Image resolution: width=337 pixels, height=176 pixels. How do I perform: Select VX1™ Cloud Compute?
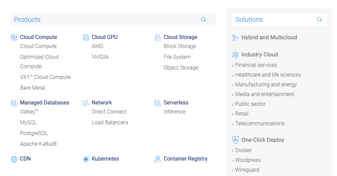pyautogui.click(x=45, y=77)
